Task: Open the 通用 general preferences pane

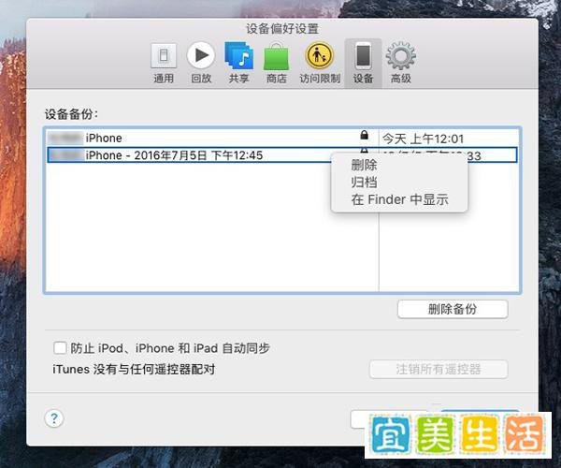Action: click(164, 64)
